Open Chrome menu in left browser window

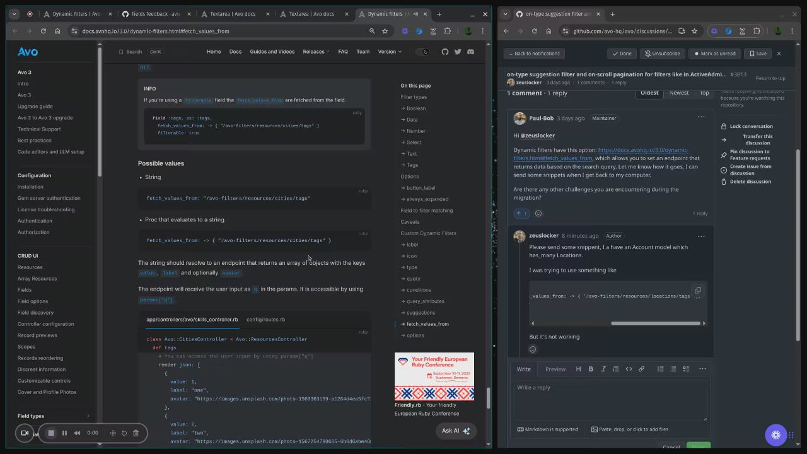[x=482, y=31]
